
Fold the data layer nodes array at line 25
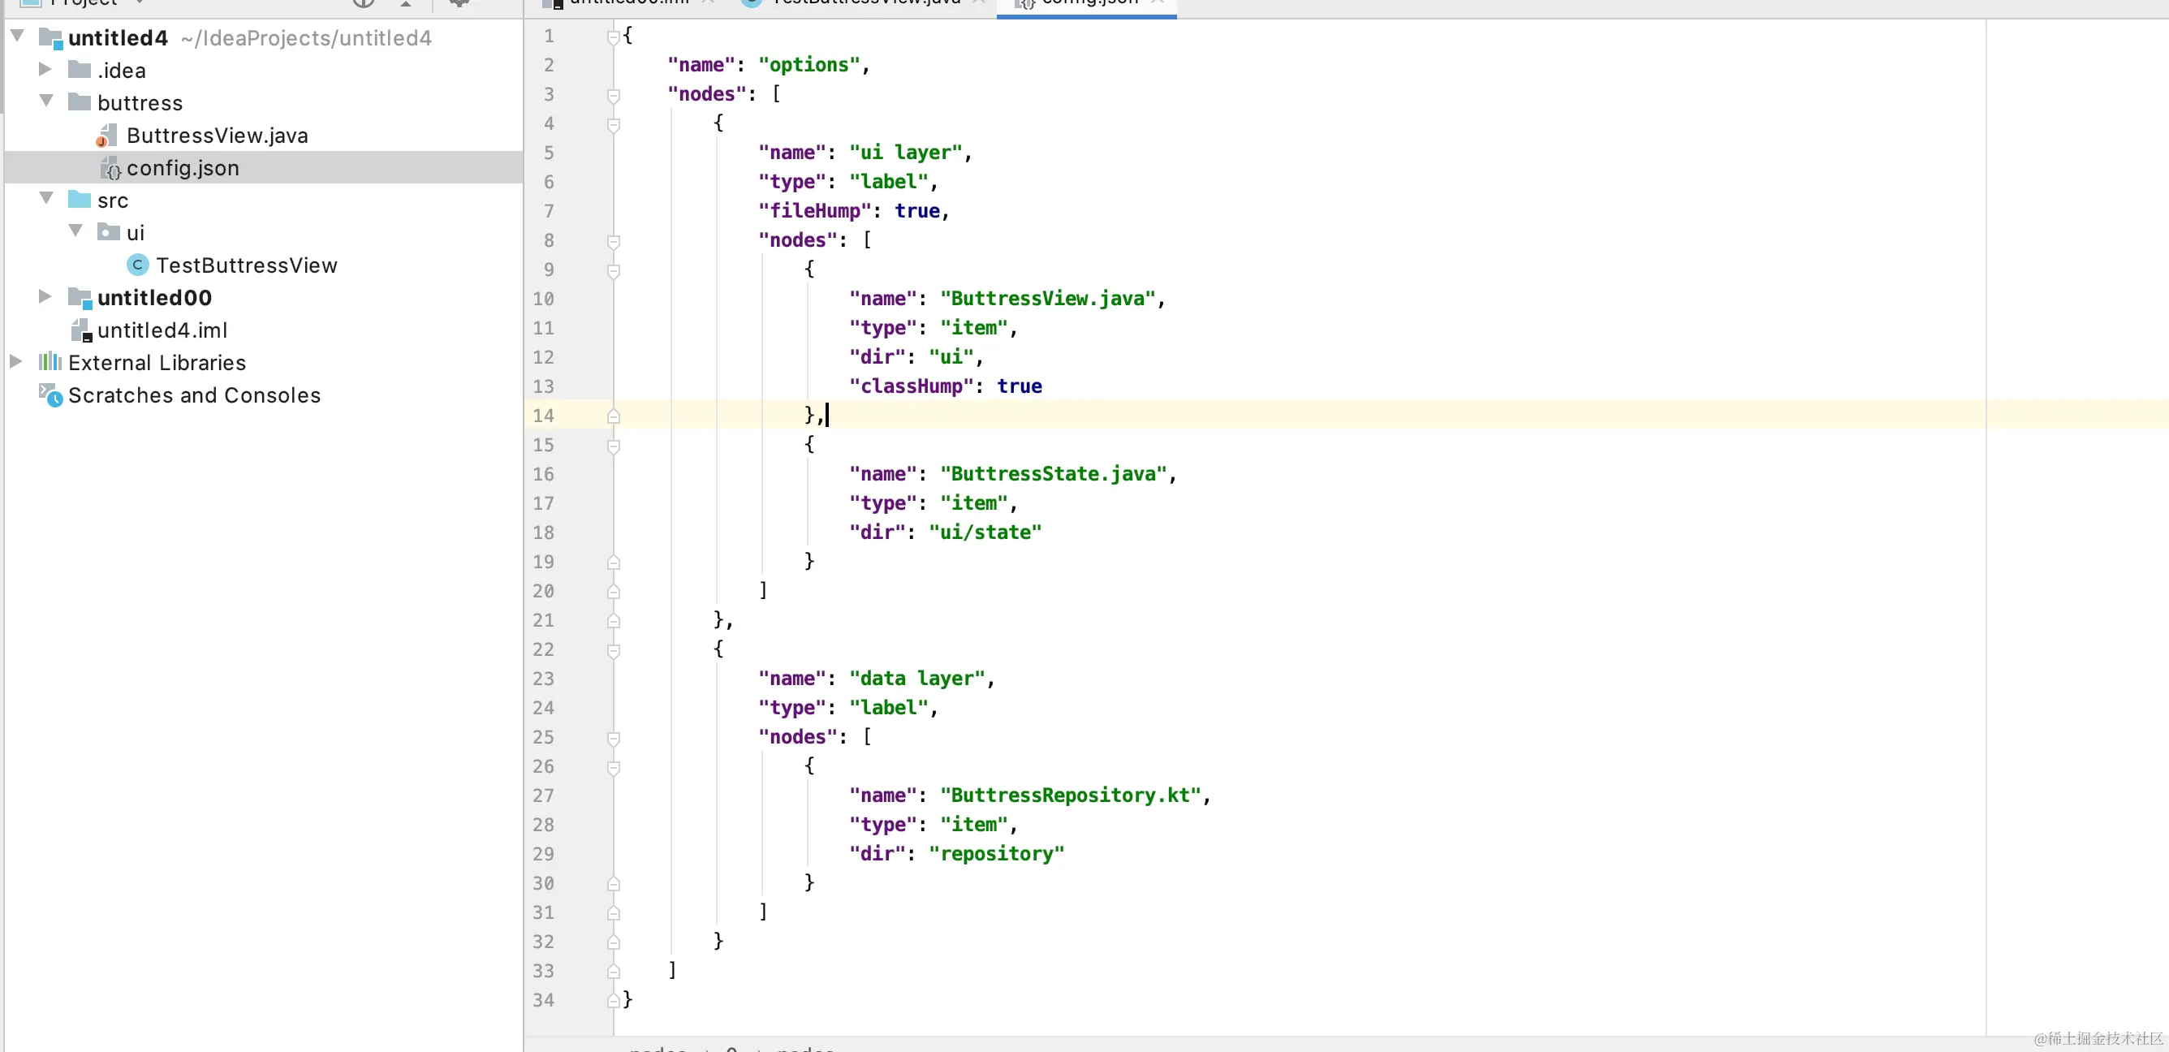(x=614, y=738)
